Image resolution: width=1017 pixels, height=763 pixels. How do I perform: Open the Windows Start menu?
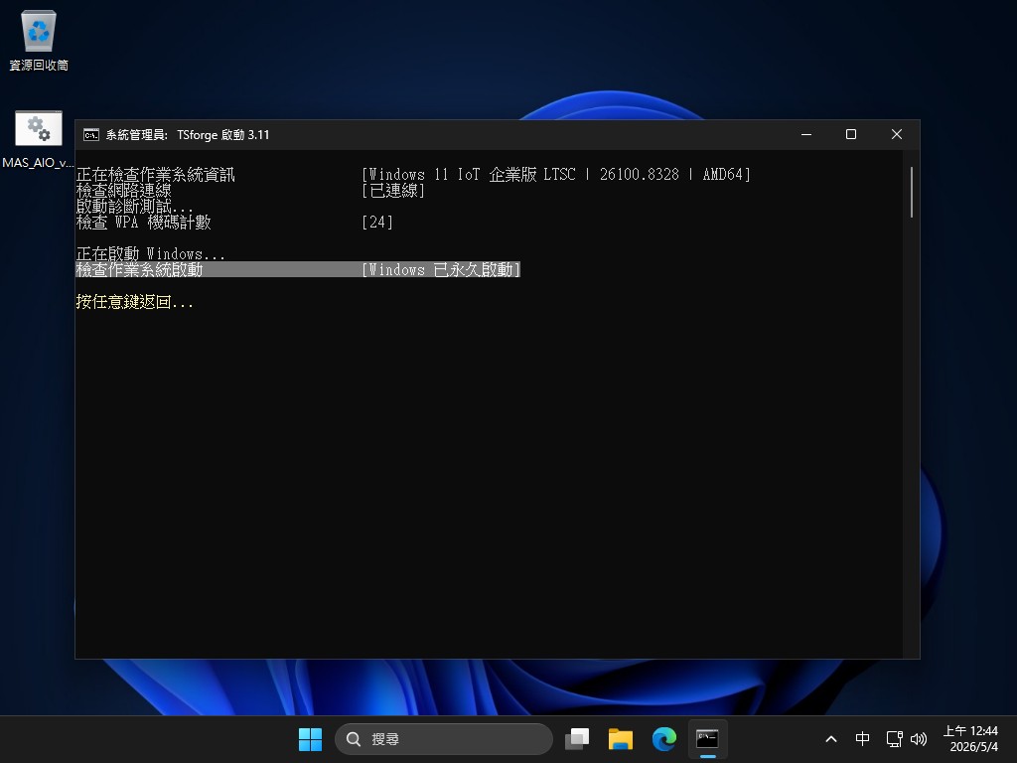pyautogui.click(x=310, y=739)
